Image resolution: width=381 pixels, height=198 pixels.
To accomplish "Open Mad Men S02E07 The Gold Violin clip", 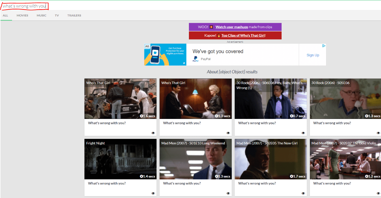I will [345, 159].
